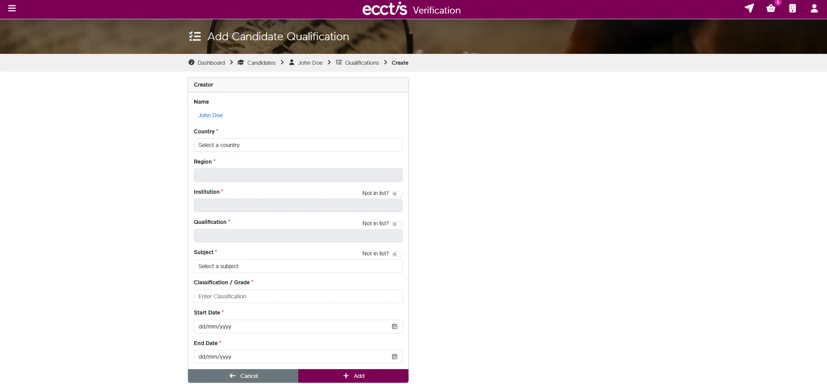Focus the Enter Classification input field
This screenshot has height=384, width=827.
298,297
